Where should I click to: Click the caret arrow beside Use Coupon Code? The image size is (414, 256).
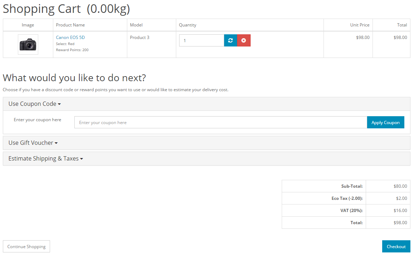point(59,104)
